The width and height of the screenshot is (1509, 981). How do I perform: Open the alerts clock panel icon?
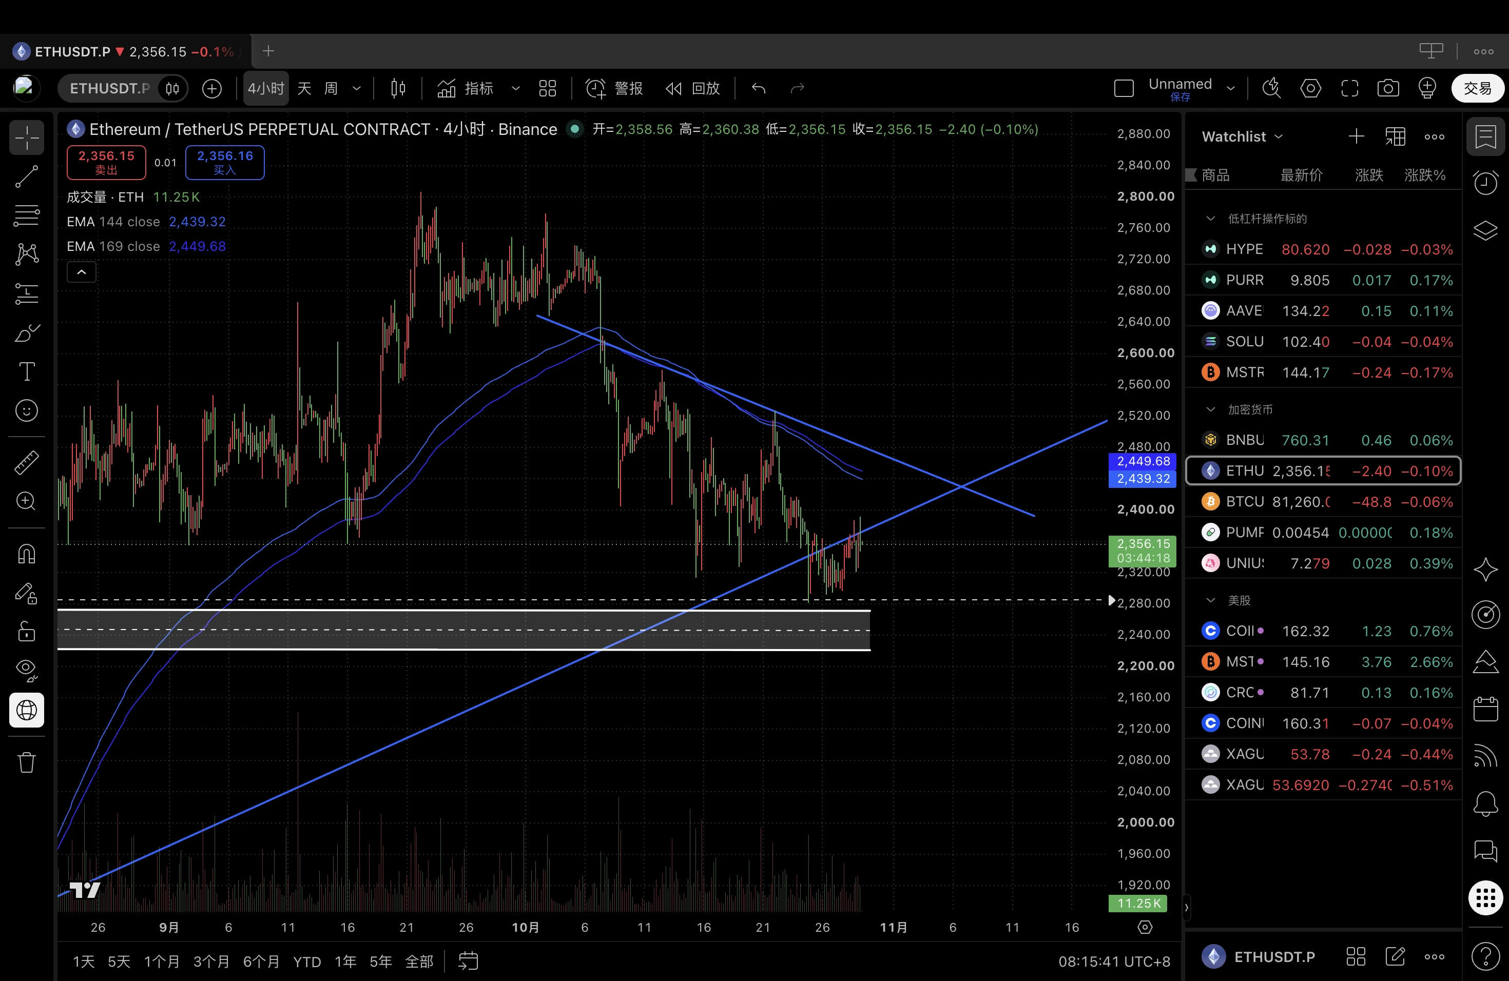pos(1485,183)
